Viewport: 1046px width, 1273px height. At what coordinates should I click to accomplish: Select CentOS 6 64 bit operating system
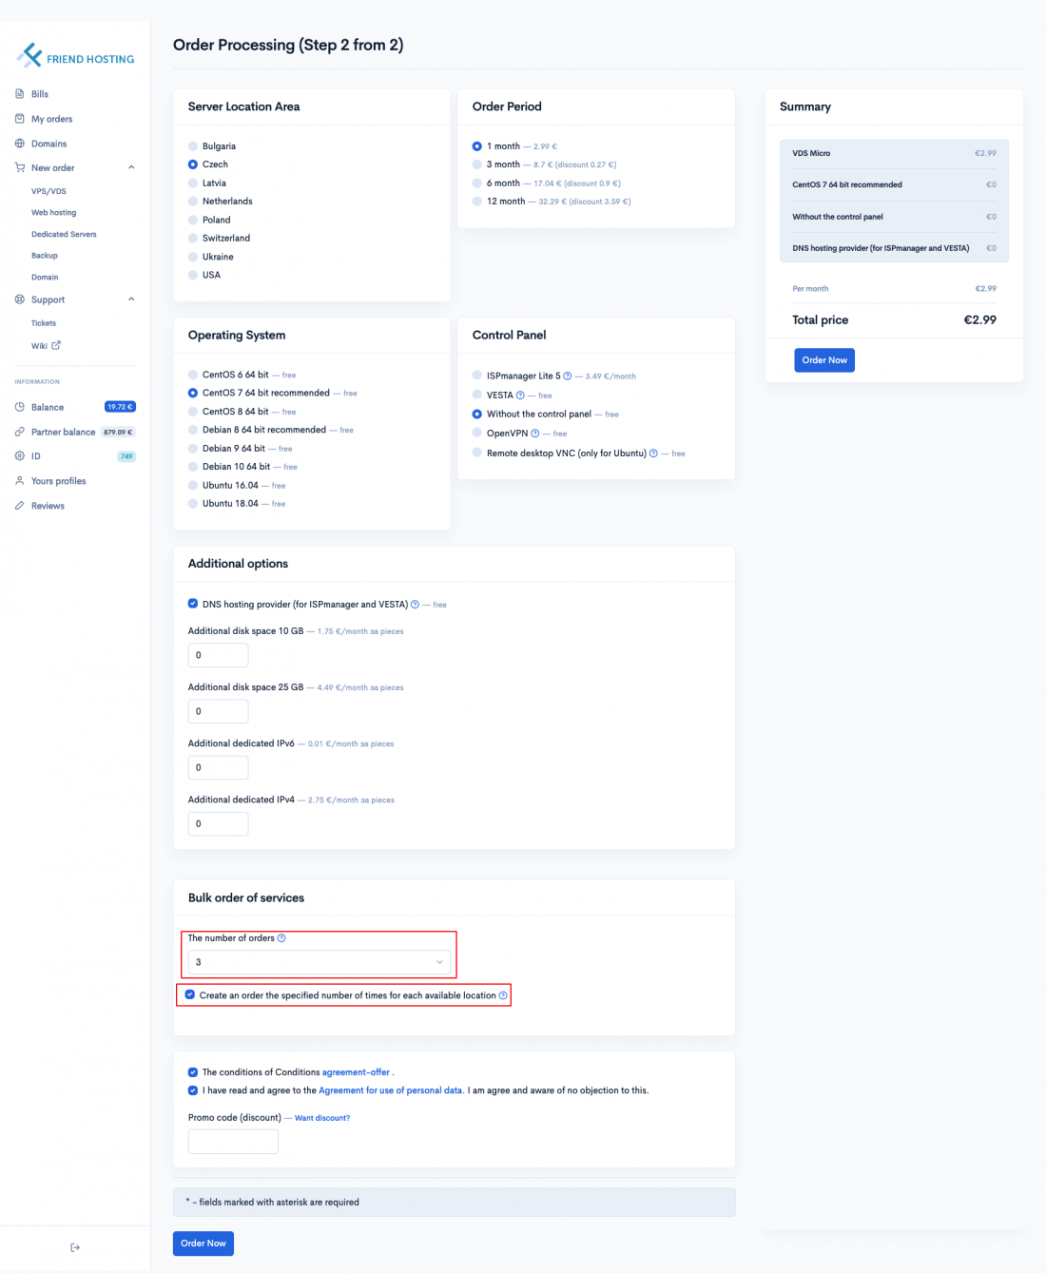[x=193, y=375]
